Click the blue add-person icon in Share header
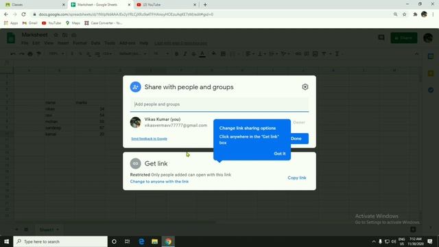The height and width of the screenshot is (247, 439). click(135, 87)
